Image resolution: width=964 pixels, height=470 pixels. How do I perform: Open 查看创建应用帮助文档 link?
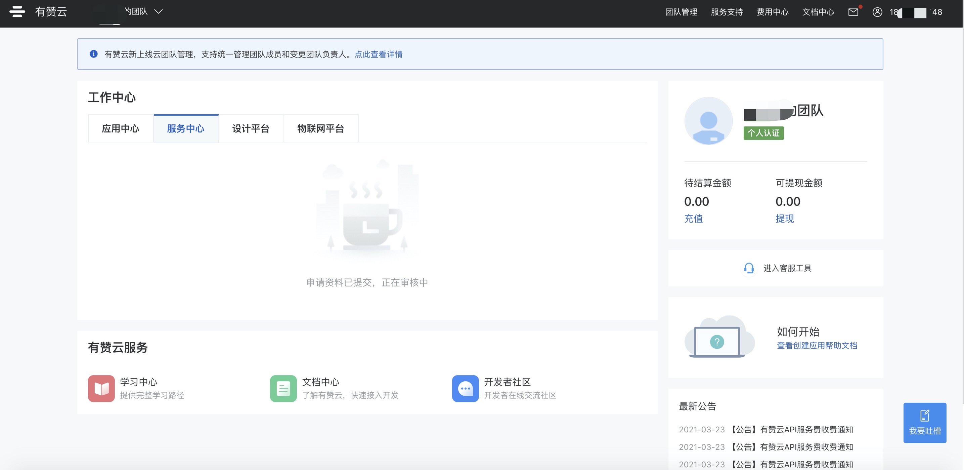click(x=817, y=345)
